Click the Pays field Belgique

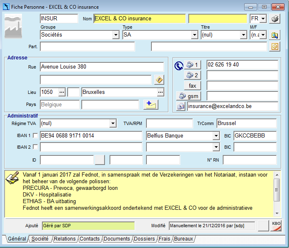[x=60, y=105]
